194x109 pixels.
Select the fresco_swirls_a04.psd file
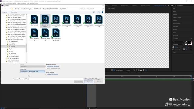pyautogui.click(x=88, y=21)
